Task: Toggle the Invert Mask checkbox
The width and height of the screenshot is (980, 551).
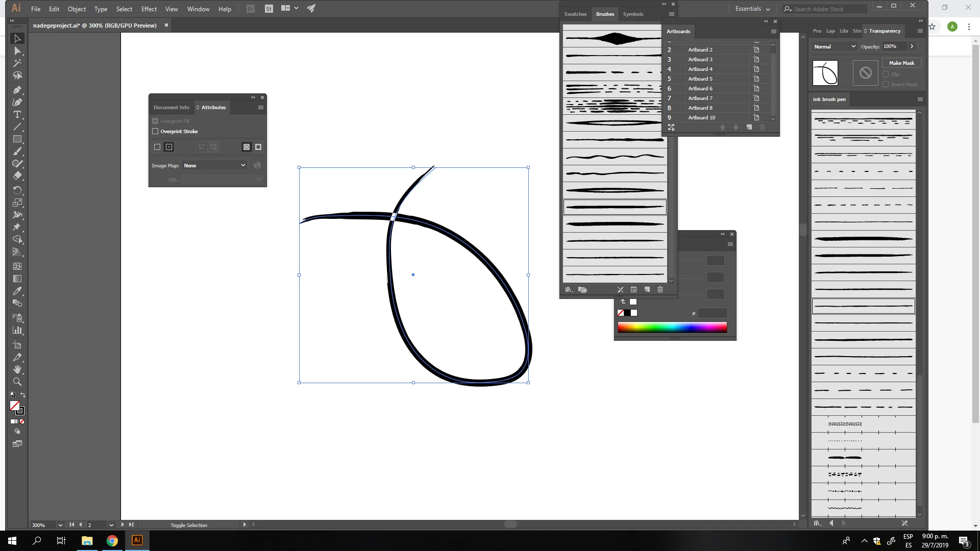Action: (886, 84)
